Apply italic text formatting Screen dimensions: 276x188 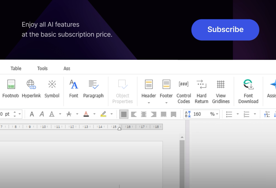coord(42,114)
